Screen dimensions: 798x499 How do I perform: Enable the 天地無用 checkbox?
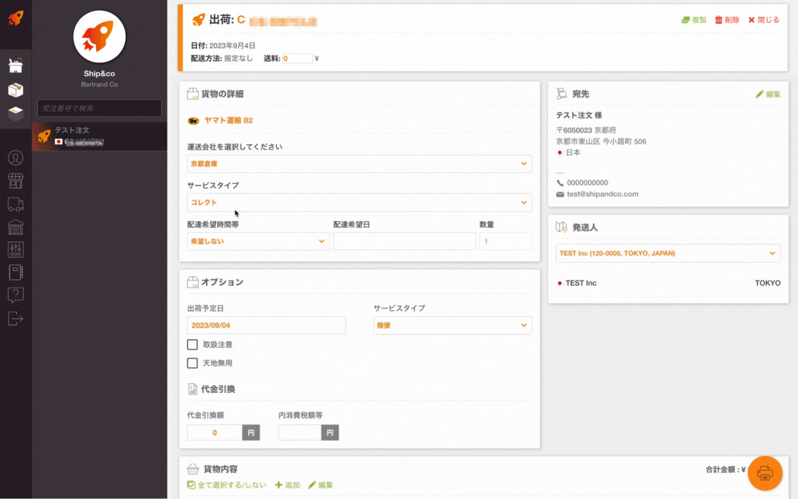coord(192,363)
